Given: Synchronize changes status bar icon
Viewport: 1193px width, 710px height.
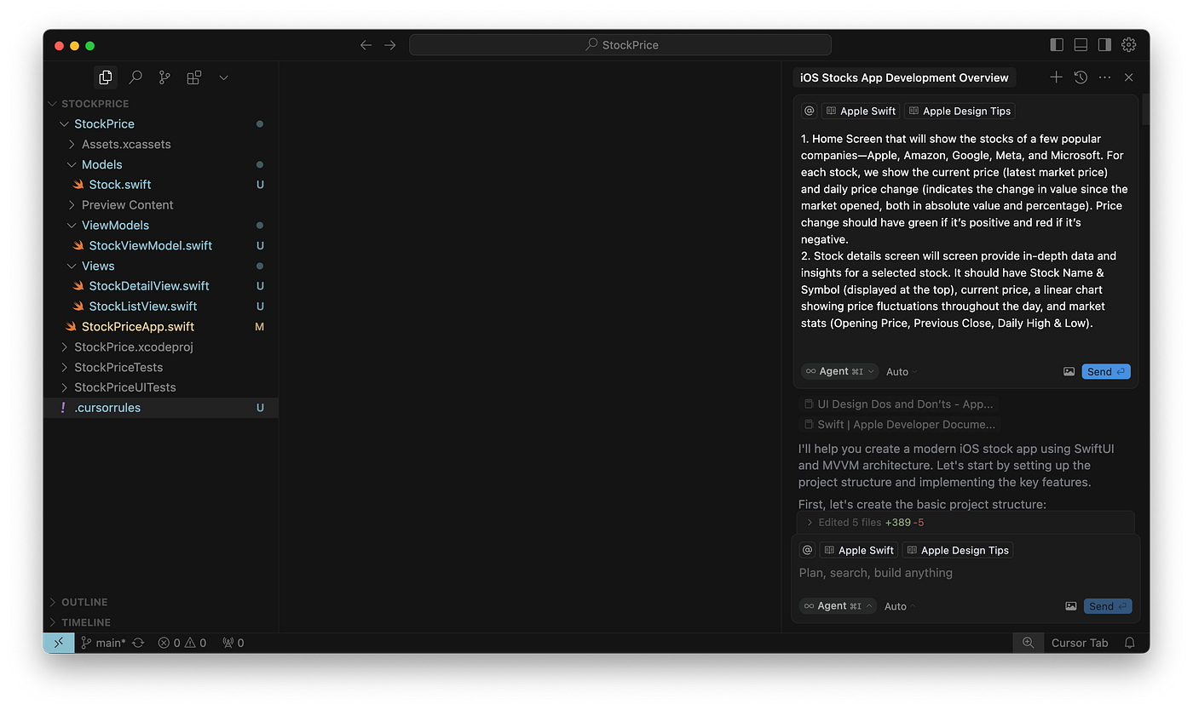Looking at the screenshot, I should tap(138, 643).
